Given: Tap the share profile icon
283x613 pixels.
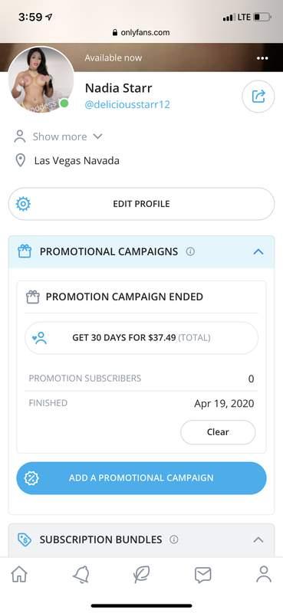Looking at the screenshot, I should click(x=258, y=97).
